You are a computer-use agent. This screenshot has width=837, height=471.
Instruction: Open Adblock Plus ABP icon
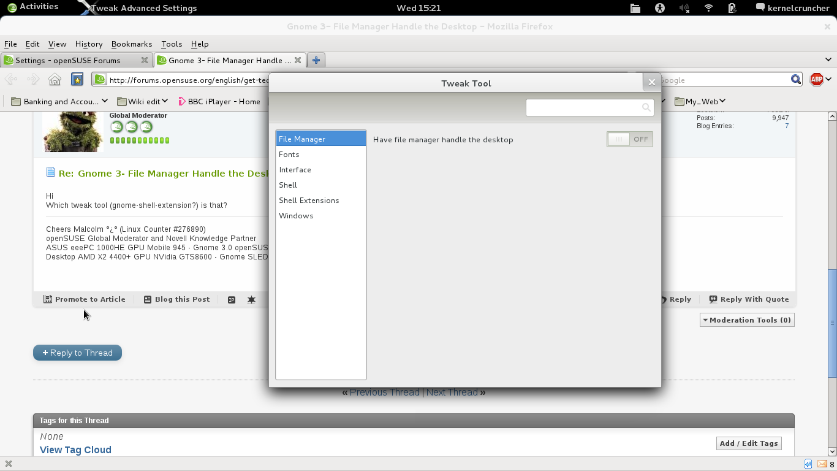816,79
